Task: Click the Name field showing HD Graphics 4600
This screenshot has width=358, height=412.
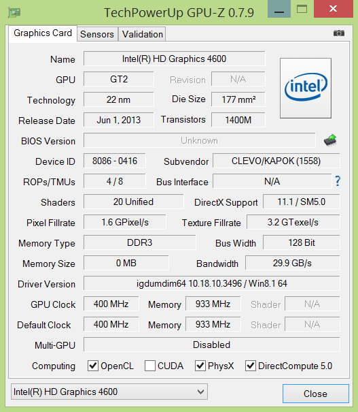Action: 175,59
